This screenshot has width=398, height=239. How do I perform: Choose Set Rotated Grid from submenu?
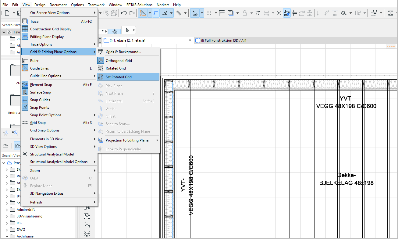(x=119, y=77)
